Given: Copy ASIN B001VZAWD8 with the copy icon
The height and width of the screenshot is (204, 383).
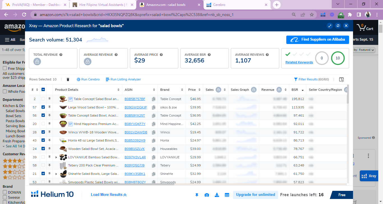Looking at the screenshot, I should (x=154, y=132).
